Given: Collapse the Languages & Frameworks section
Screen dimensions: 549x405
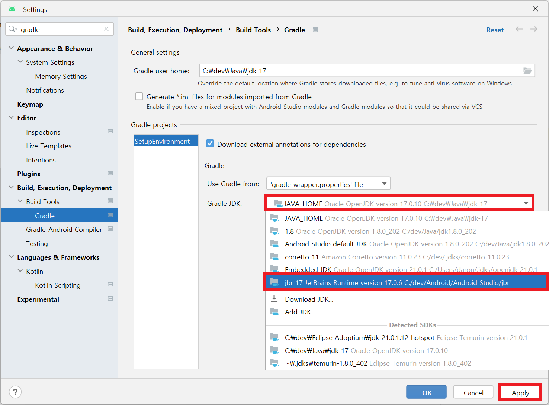Looking at the screenshot, I should click(11, 257).
